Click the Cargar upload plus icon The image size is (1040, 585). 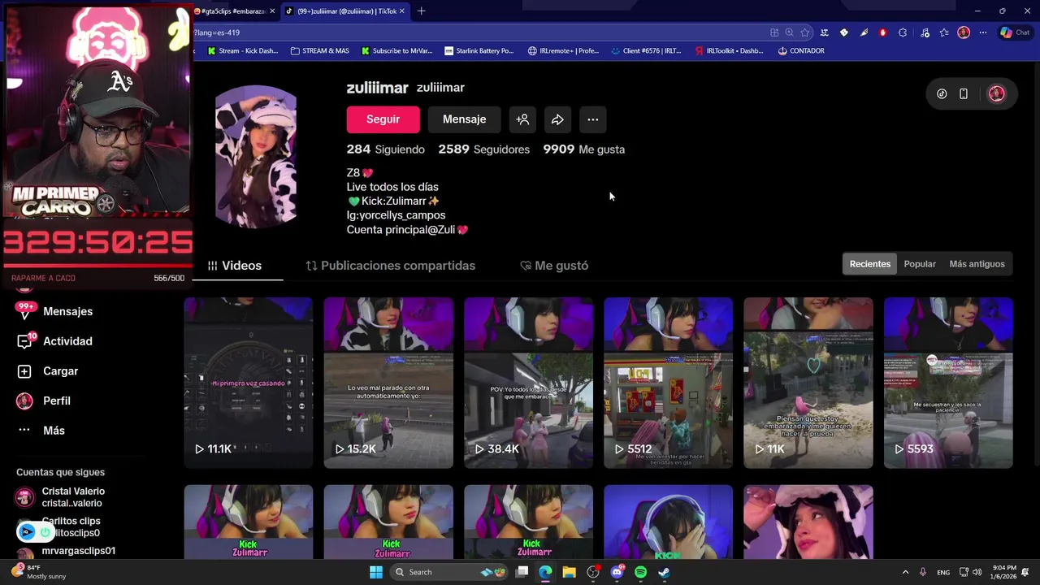pyautogui.click(x=24, y=371)
